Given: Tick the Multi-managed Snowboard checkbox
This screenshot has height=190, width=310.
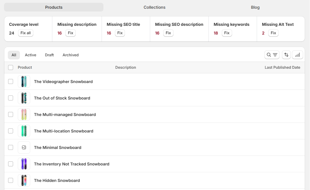Looking at the screenshot, I should click(x=11, y=114).
